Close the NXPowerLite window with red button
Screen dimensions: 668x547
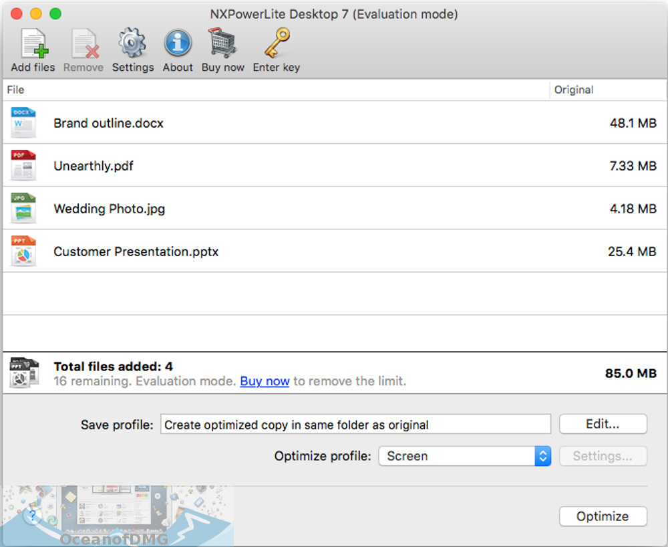point(16,13)
